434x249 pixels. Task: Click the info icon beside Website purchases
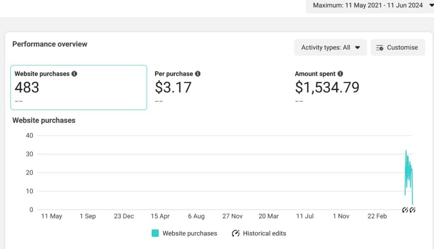(75, 74)
